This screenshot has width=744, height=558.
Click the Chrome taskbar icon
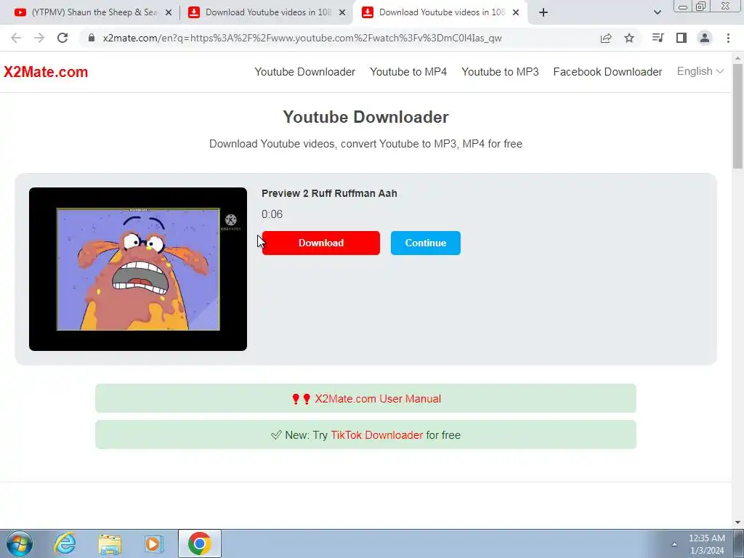(x=199, y=543)
